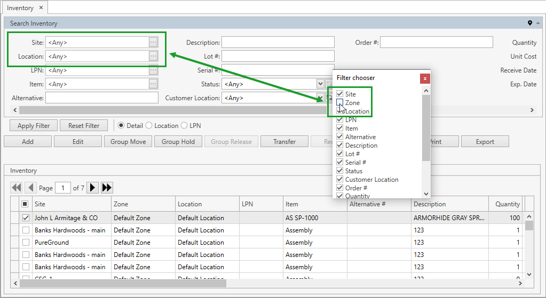Go to previous inventory page

click(30, 188)
